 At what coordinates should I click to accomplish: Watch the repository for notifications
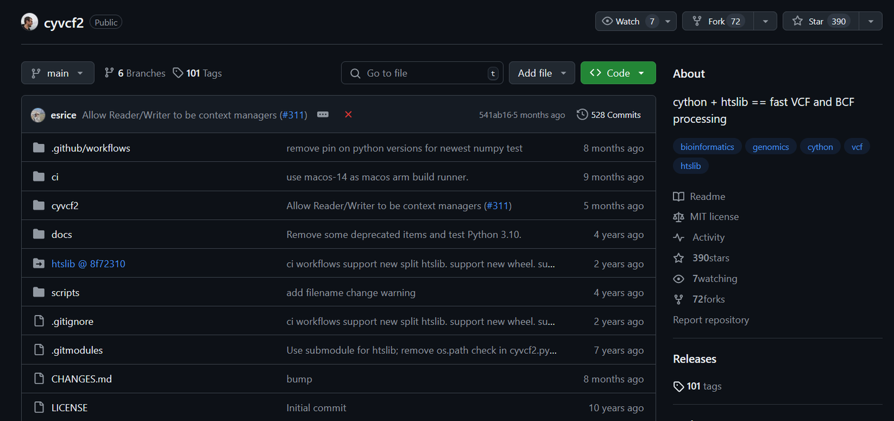pyautogui.click(x=627, y=21)
